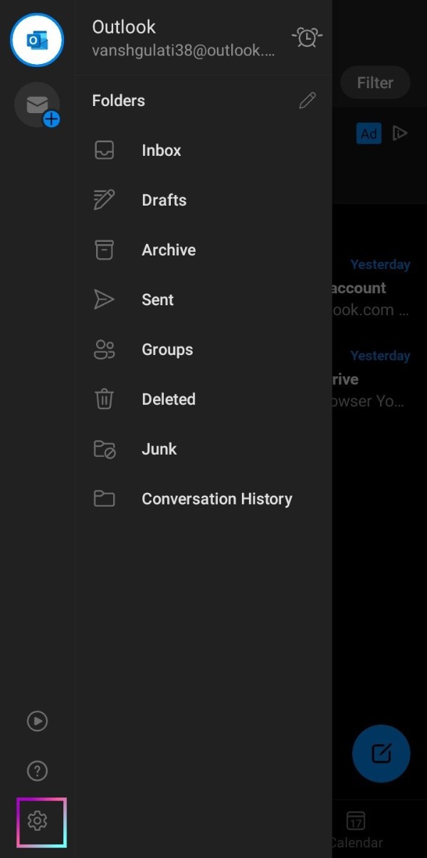This screenshot has width=427, height=858.
Task: Open the Archive folder
Action: [x=204, y=250]
